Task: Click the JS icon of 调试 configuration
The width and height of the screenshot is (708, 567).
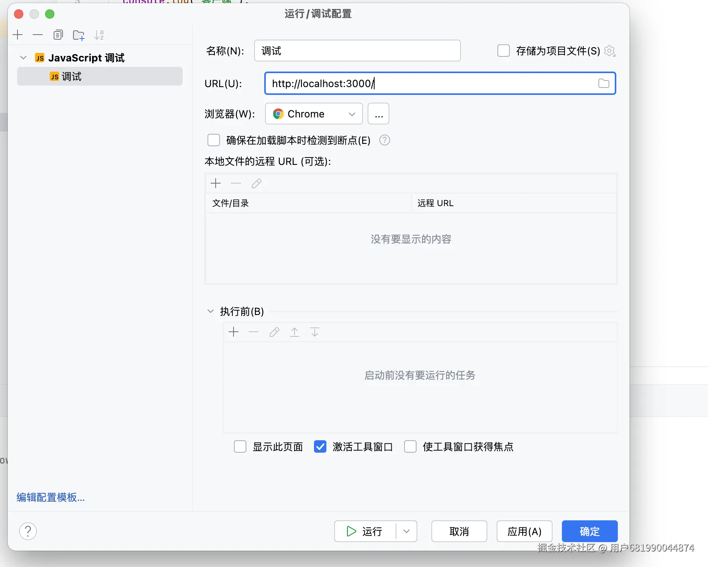Action: click(x=54, y=77)
